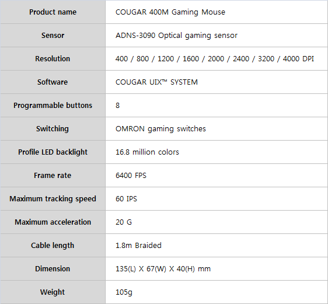Click the 16.8 million colors value

coord(147,152)
